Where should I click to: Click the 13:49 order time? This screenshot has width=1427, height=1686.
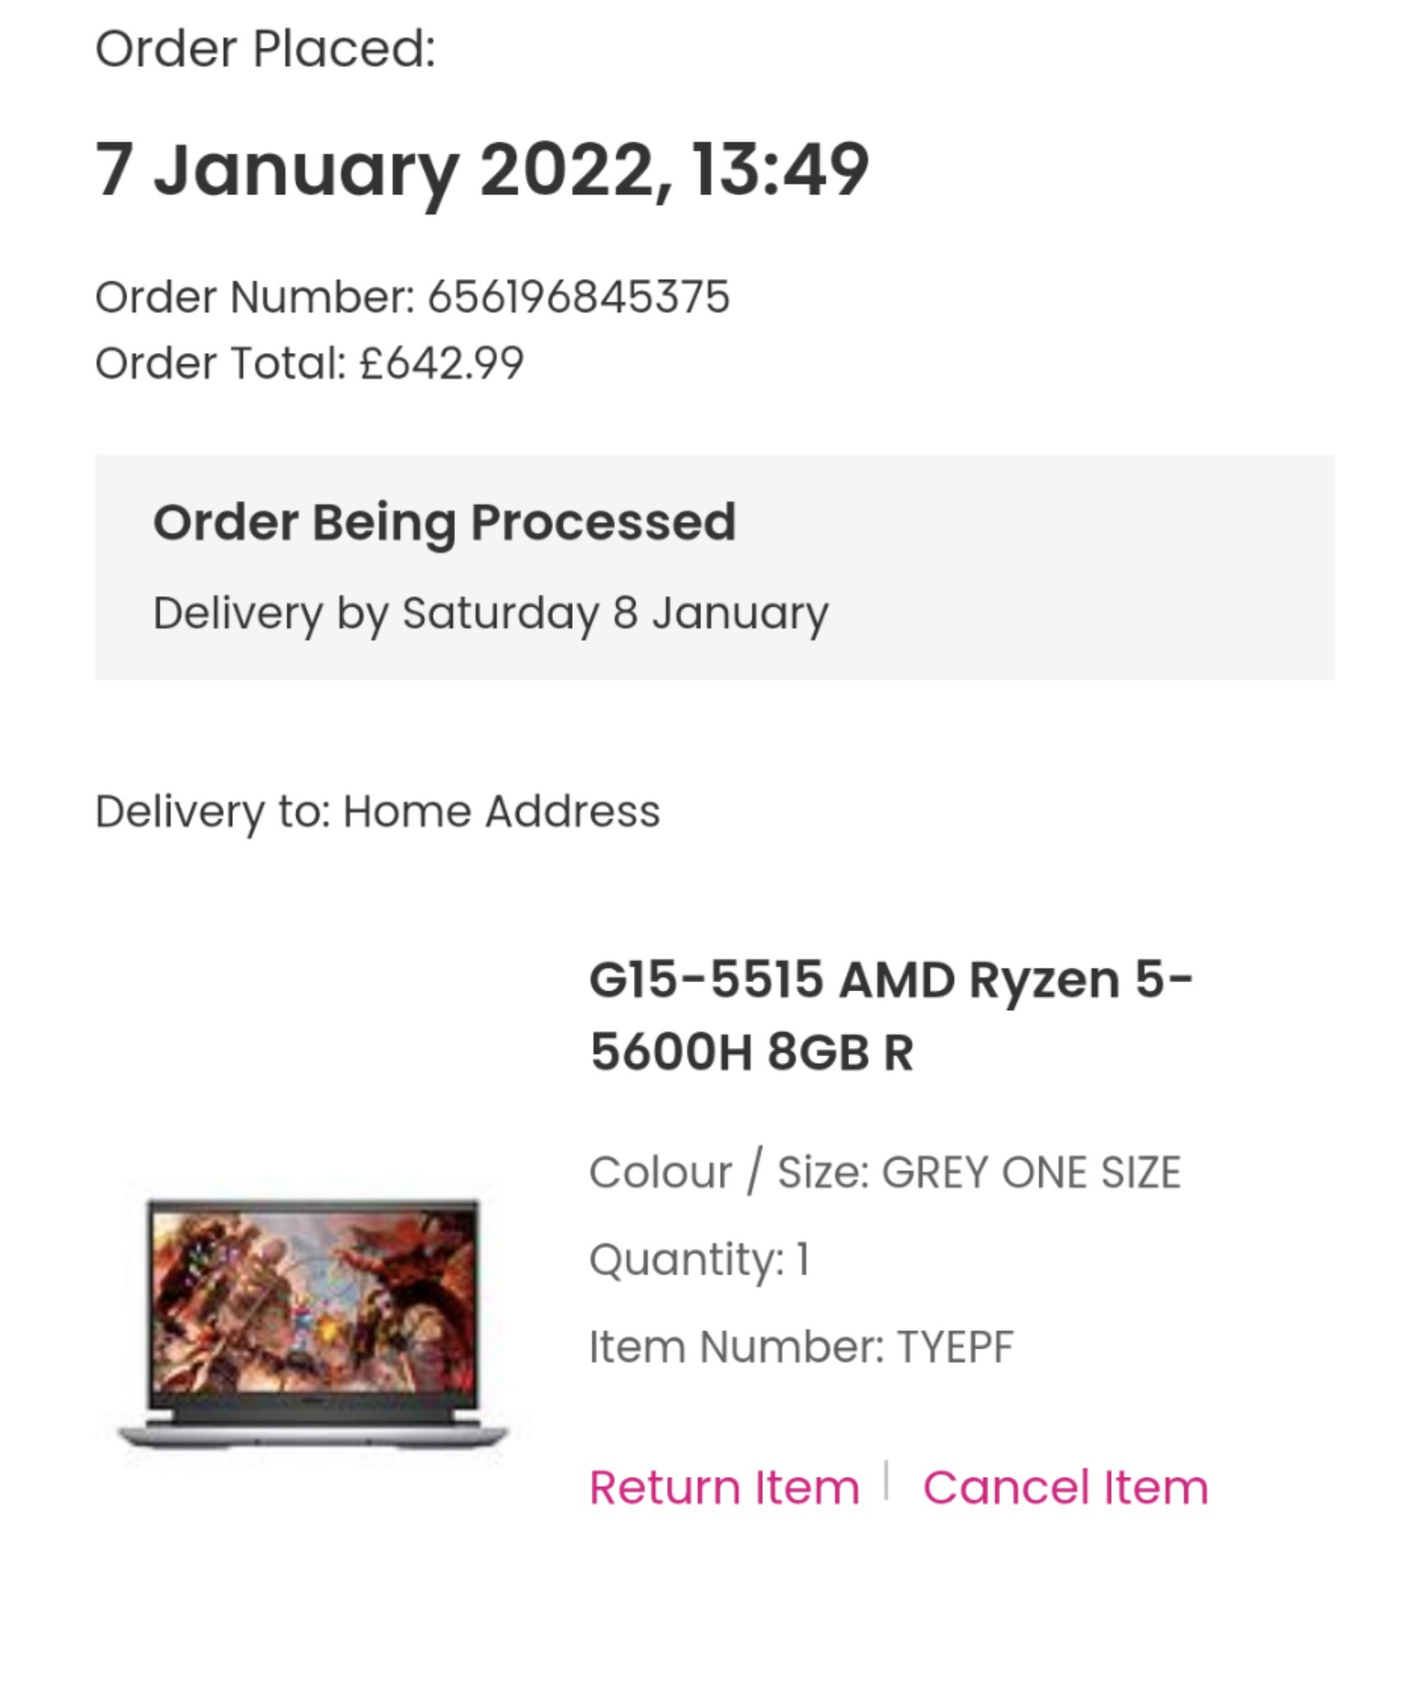click(779, 170)
